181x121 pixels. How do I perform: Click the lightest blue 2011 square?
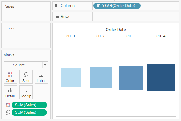[71, 77]
